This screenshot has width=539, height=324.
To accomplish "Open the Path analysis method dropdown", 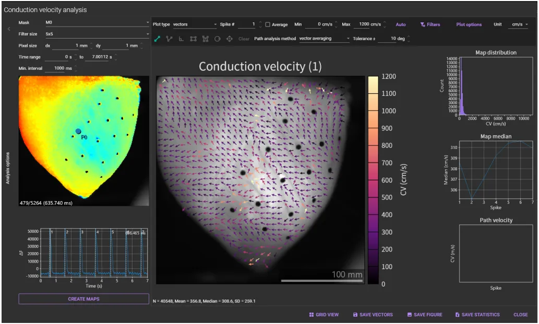I will (325, 39).
